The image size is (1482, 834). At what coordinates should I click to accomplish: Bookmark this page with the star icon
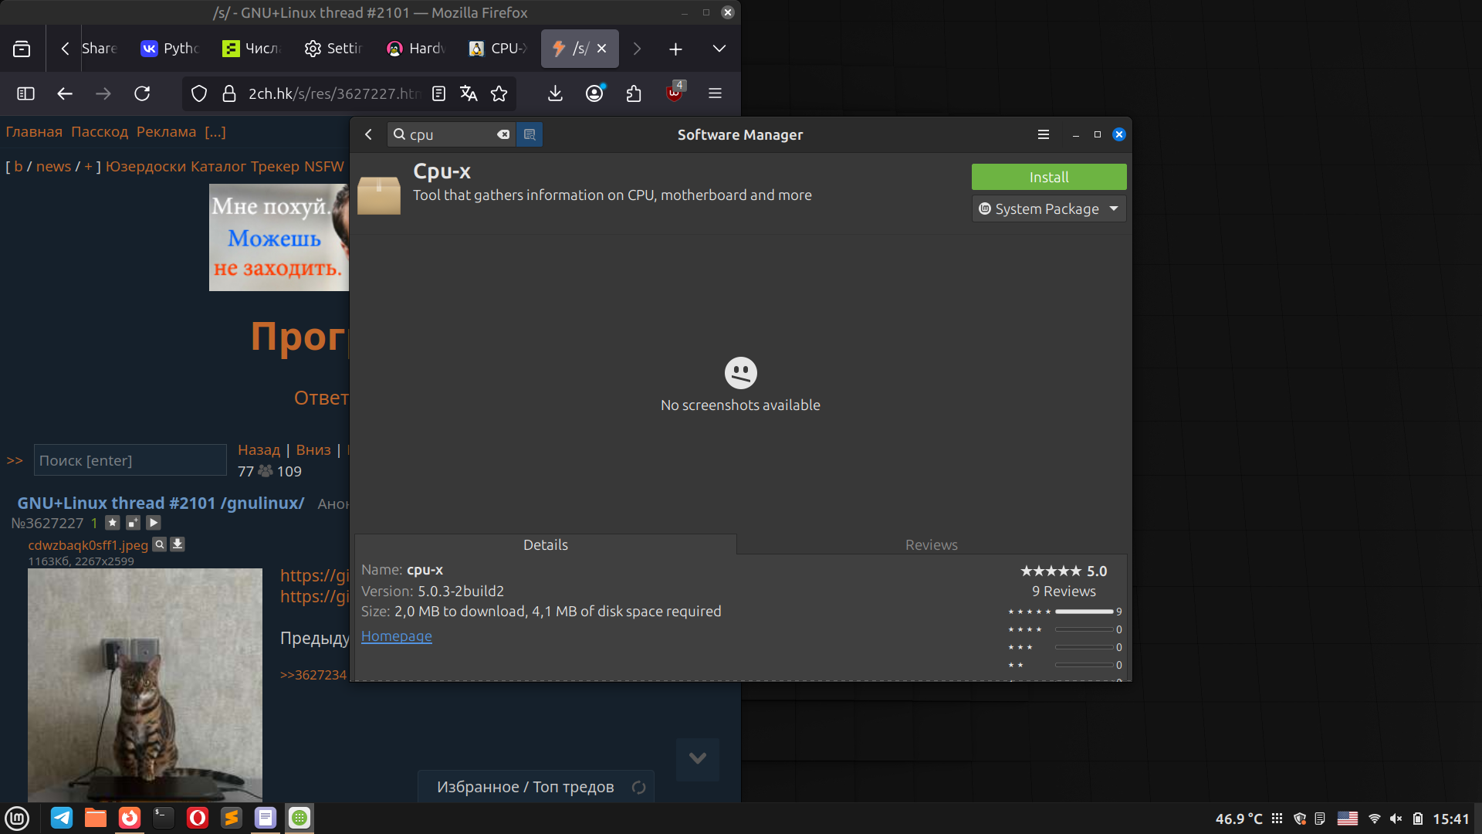click(499, 93)
